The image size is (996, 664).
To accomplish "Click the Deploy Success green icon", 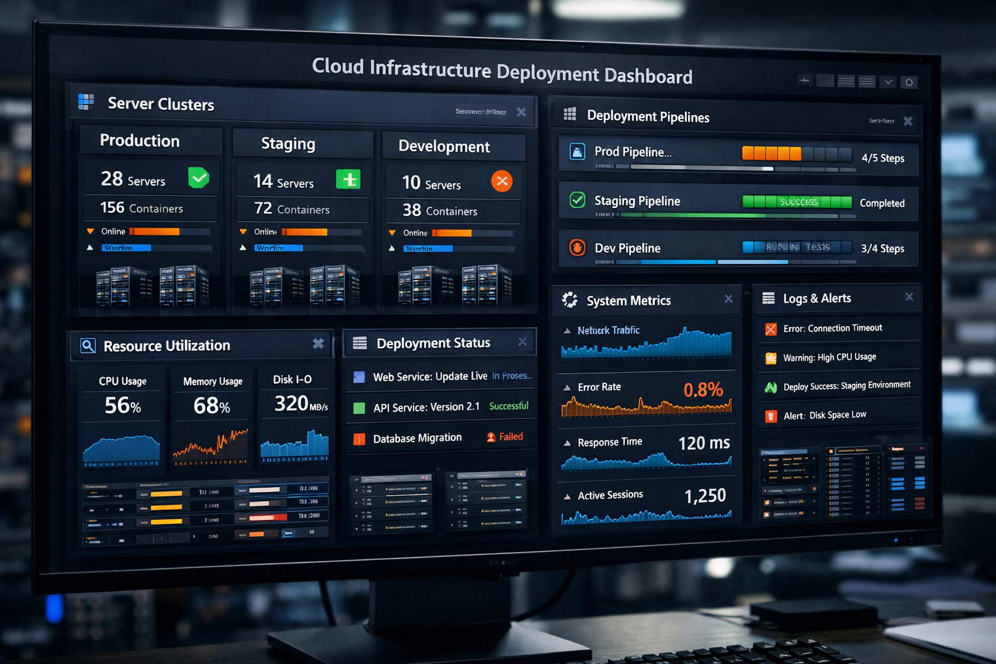I will pyautogui.click(x=771, y=387).
